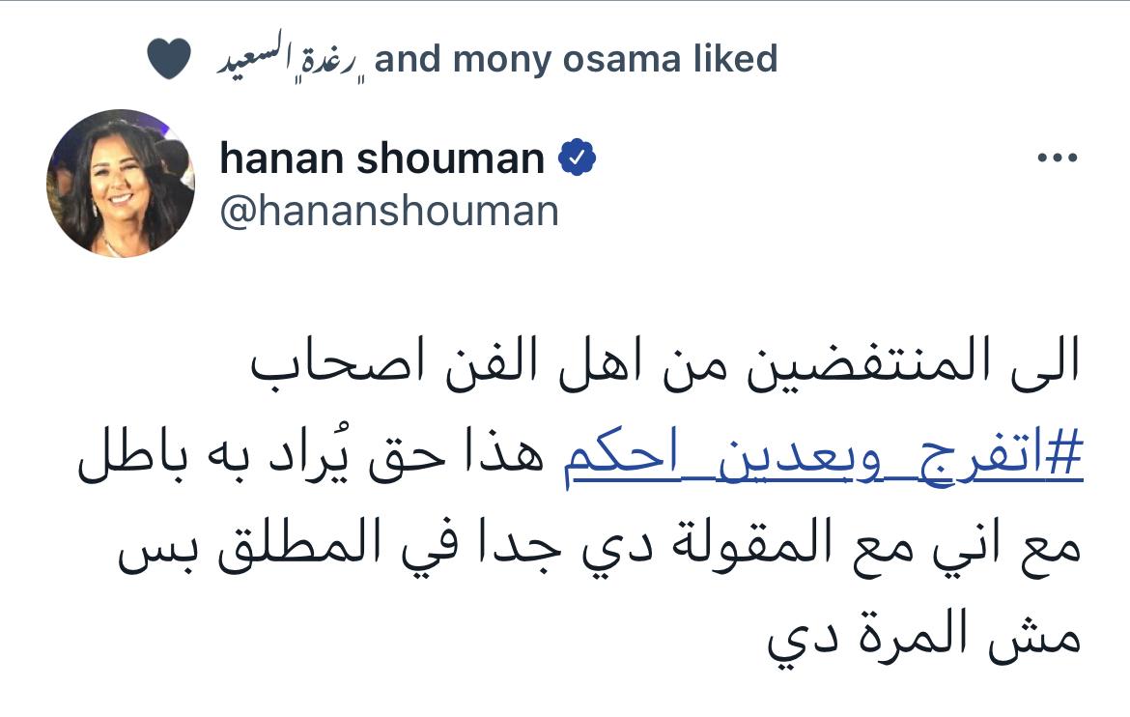Open liker رغدة السعيد's profile

pos(288,61)
